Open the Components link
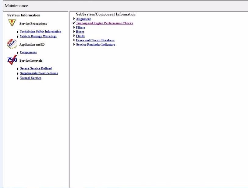Viewport: 248px width, 188px height. click(28, 53)
